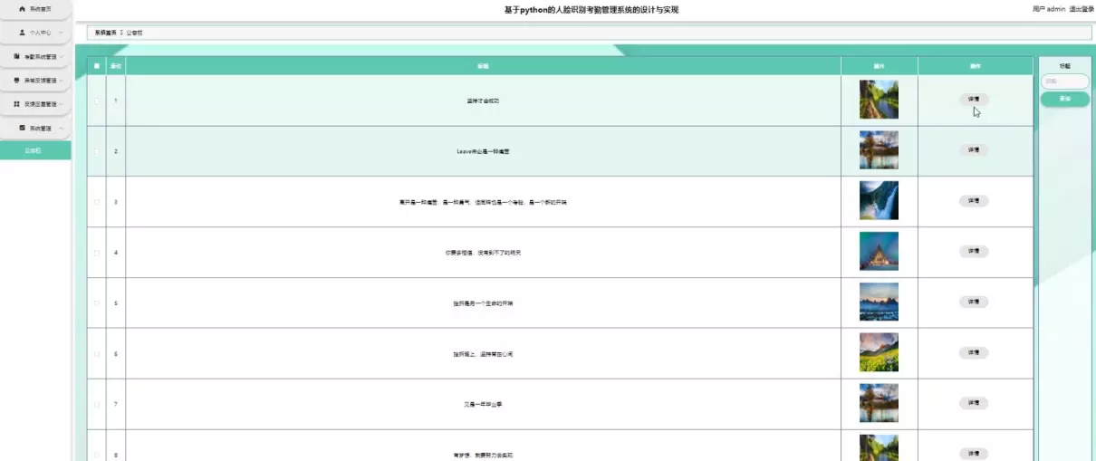
Task: Open the 异常反馈管理 sidebar menu
Action: coord(34,81)
